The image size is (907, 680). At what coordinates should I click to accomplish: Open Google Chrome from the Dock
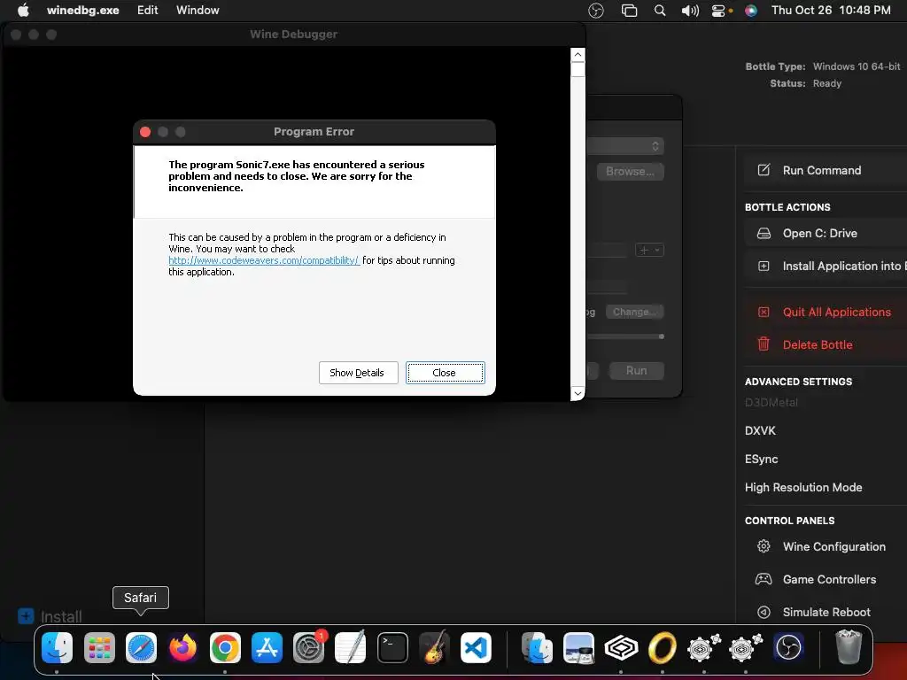coord(225,647)
